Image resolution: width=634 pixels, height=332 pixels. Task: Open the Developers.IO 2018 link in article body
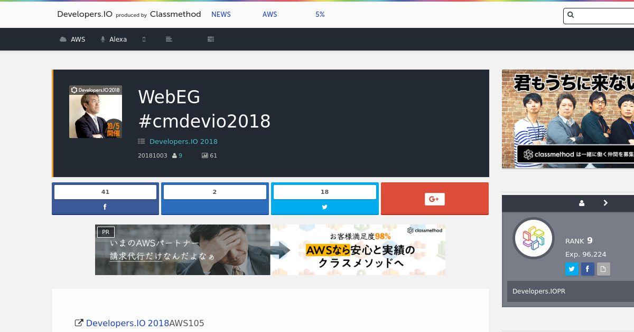127,323
